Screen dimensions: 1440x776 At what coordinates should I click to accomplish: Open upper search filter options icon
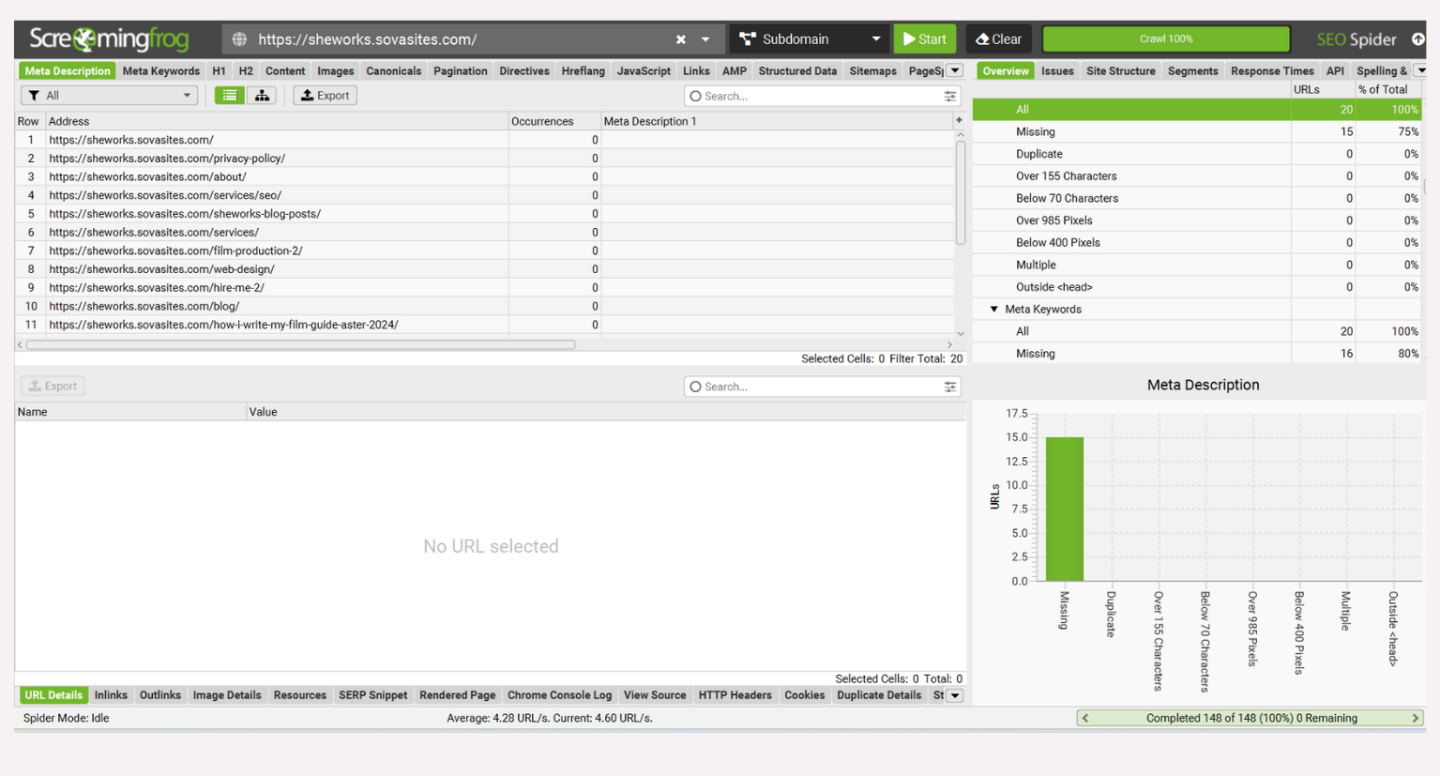tap(950, 96)
